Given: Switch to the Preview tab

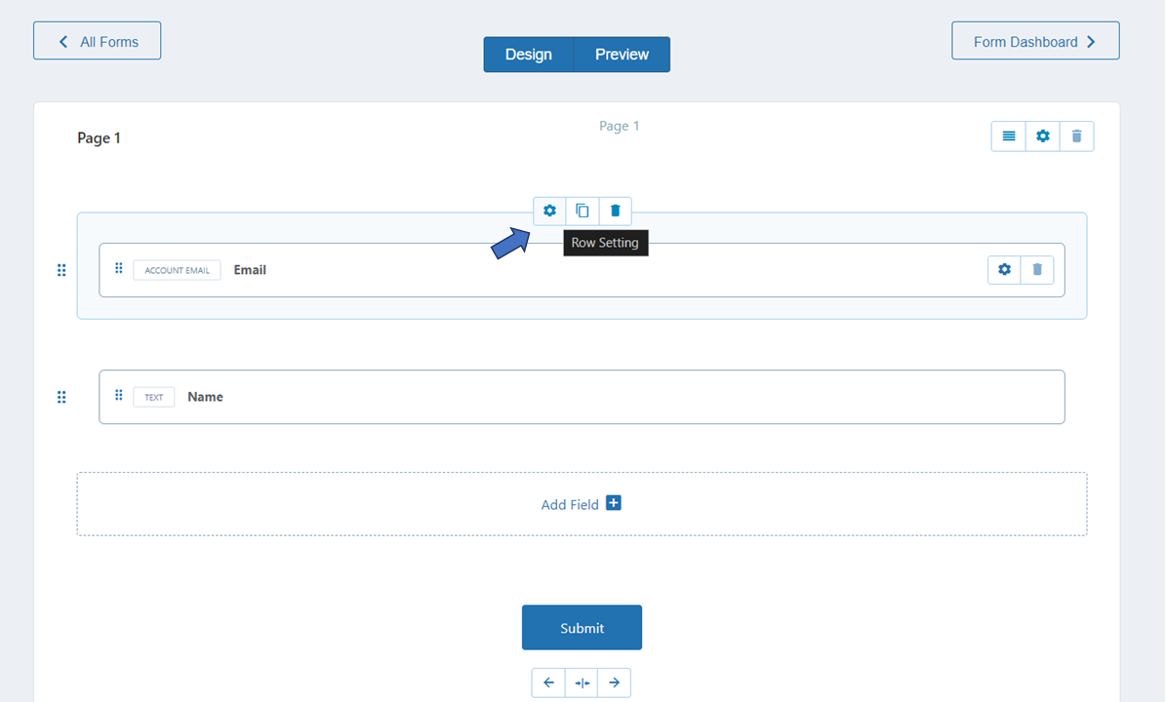Looking at the screenshot, I should 622,55.
